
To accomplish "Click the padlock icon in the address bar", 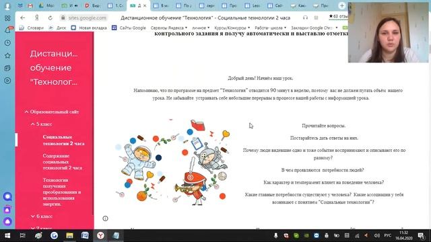I will tap(63, 18).
